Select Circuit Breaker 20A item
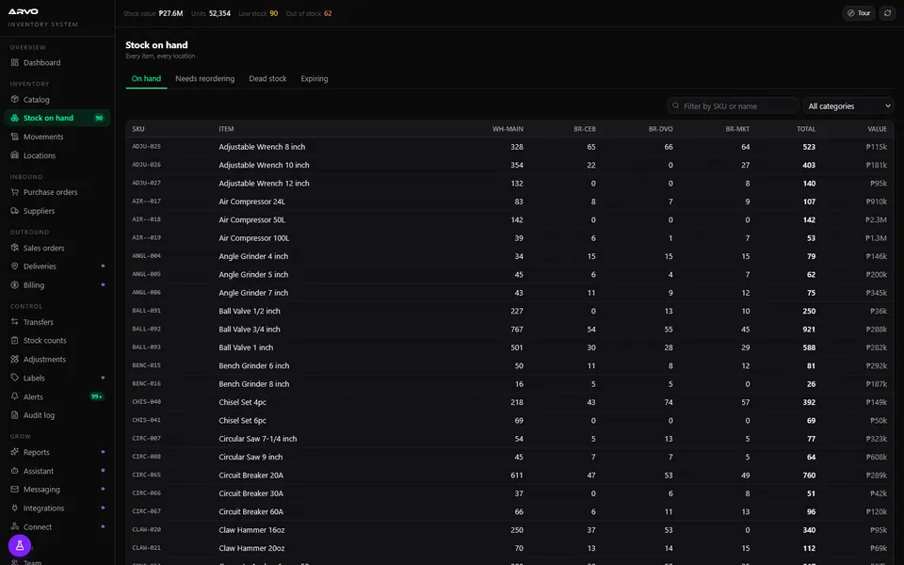Viewport: 904px width, 565px height. [250, 475]
